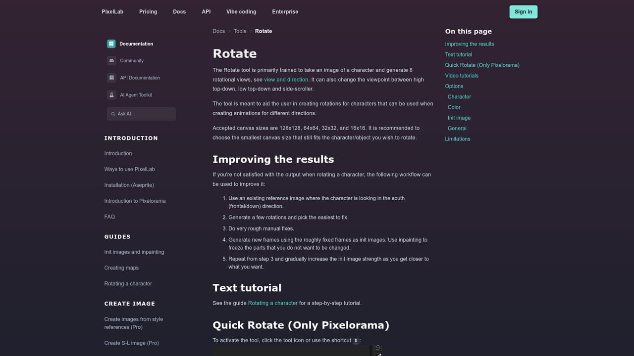Image resolution: width=634 pixels, height=356 pixels.
Task: Click the API Documentation icon
Action: tap(111, 78)
